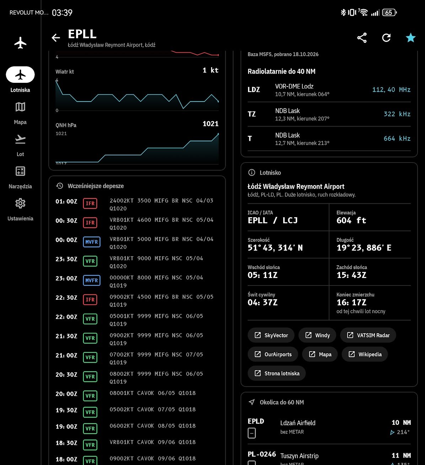The image size is (425, 465).
Task: Open EPLD Ldzań Airfield entry
Action: coord(329,427)
